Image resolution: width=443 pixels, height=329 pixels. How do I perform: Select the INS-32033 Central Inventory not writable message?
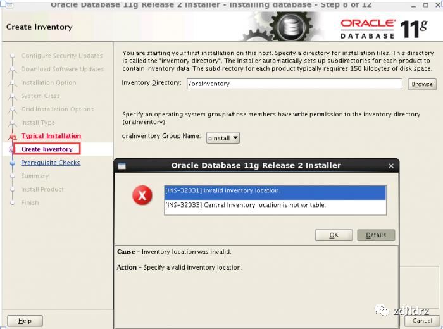(x=275, y=206)
